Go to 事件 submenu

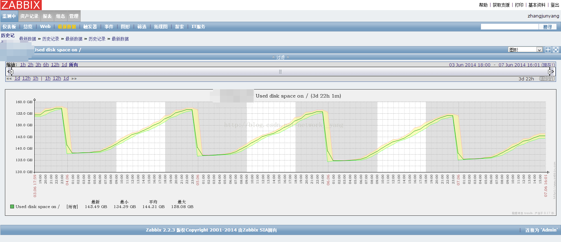pyautogui.click(x=109, y=27)
